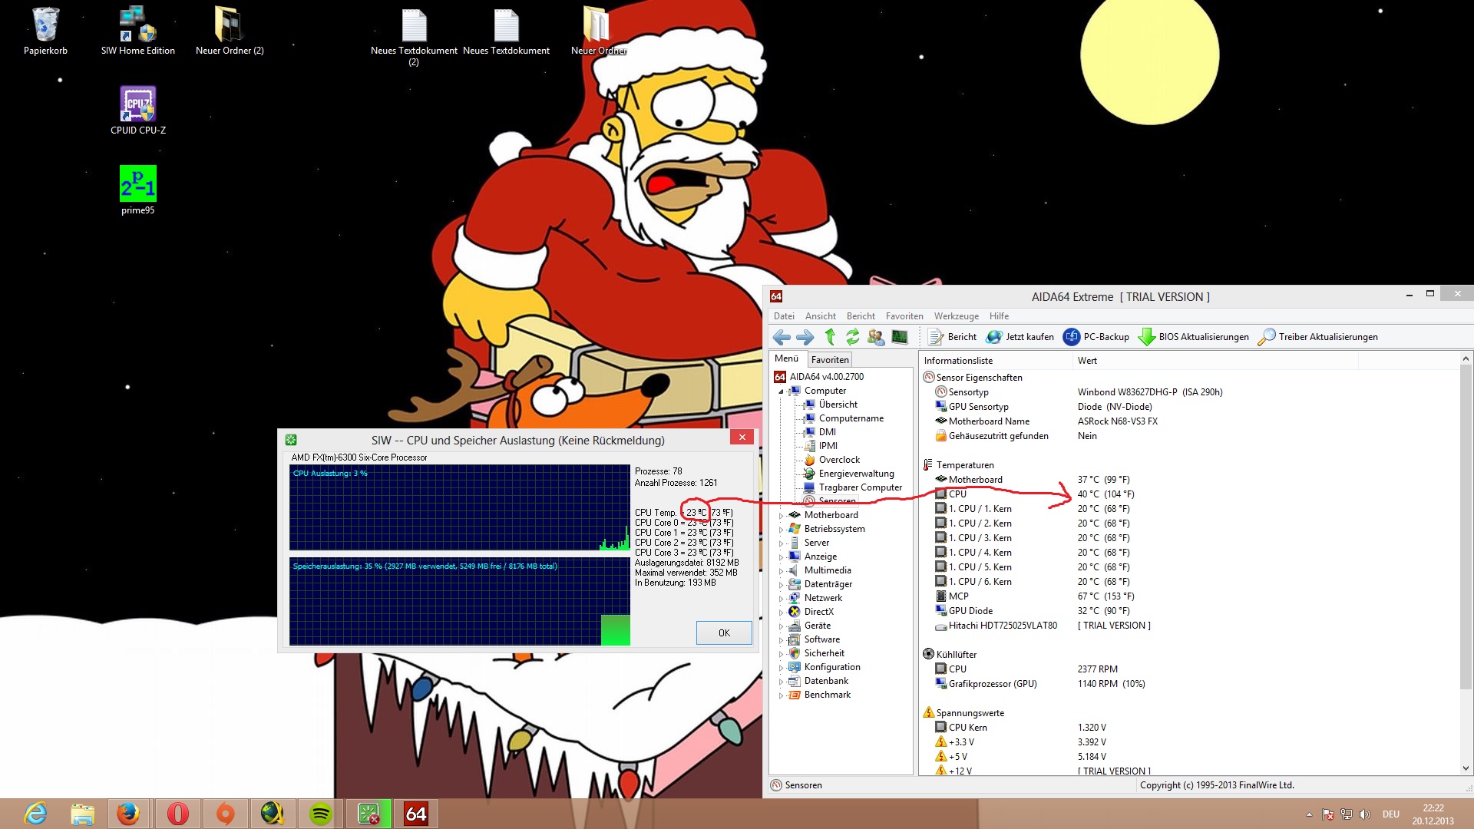Image resolution: width=1474 pixels, height=829 pixels.
Task: Collapse the Computer tree node
Action: [782, 391]
